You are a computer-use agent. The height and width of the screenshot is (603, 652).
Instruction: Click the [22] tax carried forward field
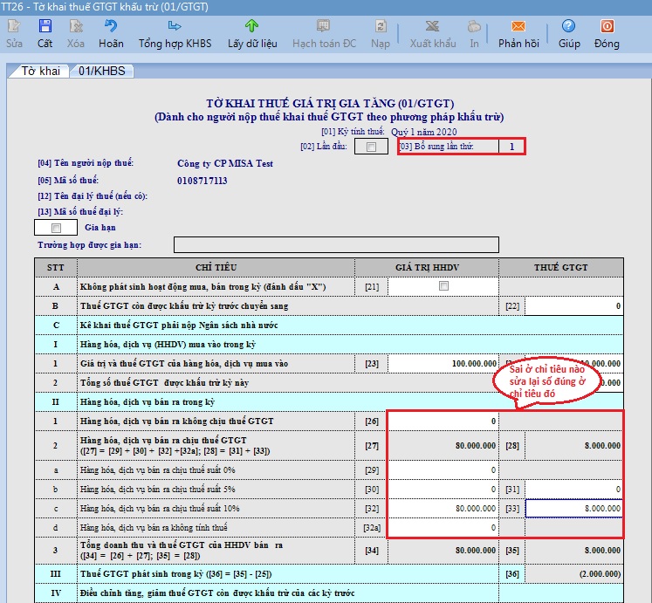(x=573, y=306)
